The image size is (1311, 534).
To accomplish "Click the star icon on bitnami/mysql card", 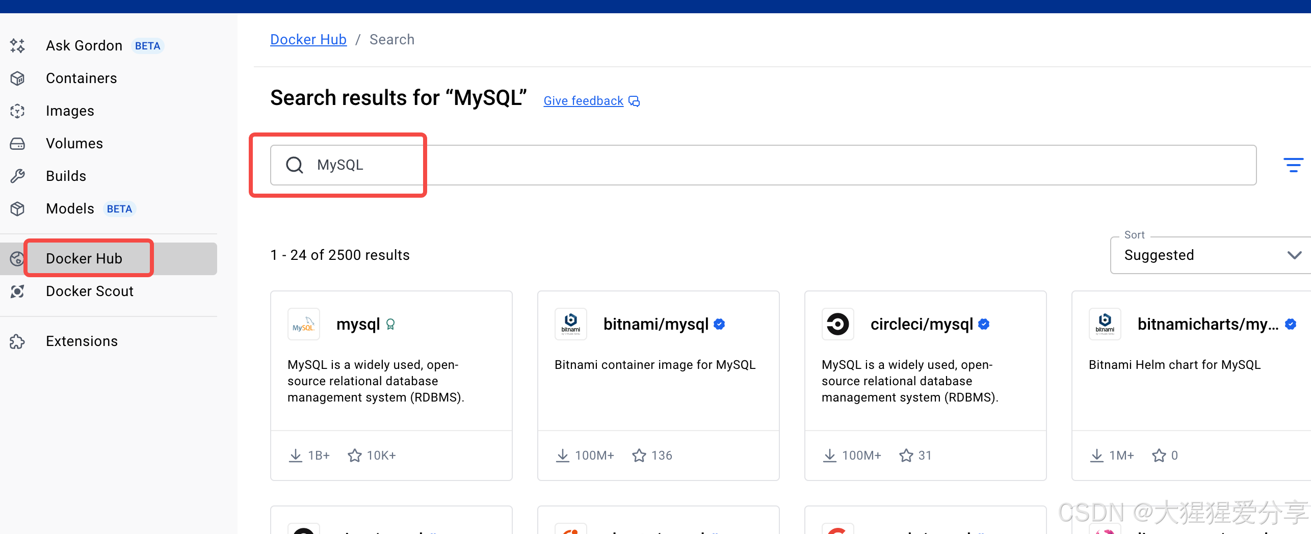I will pyautogui.click(x=639, y=456).
